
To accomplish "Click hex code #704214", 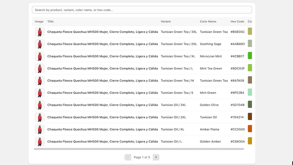I will (237, 117).
